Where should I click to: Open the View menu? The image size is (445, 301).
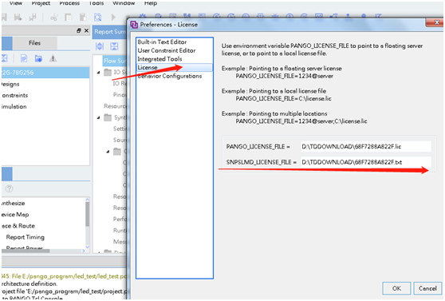coord(16,3)
